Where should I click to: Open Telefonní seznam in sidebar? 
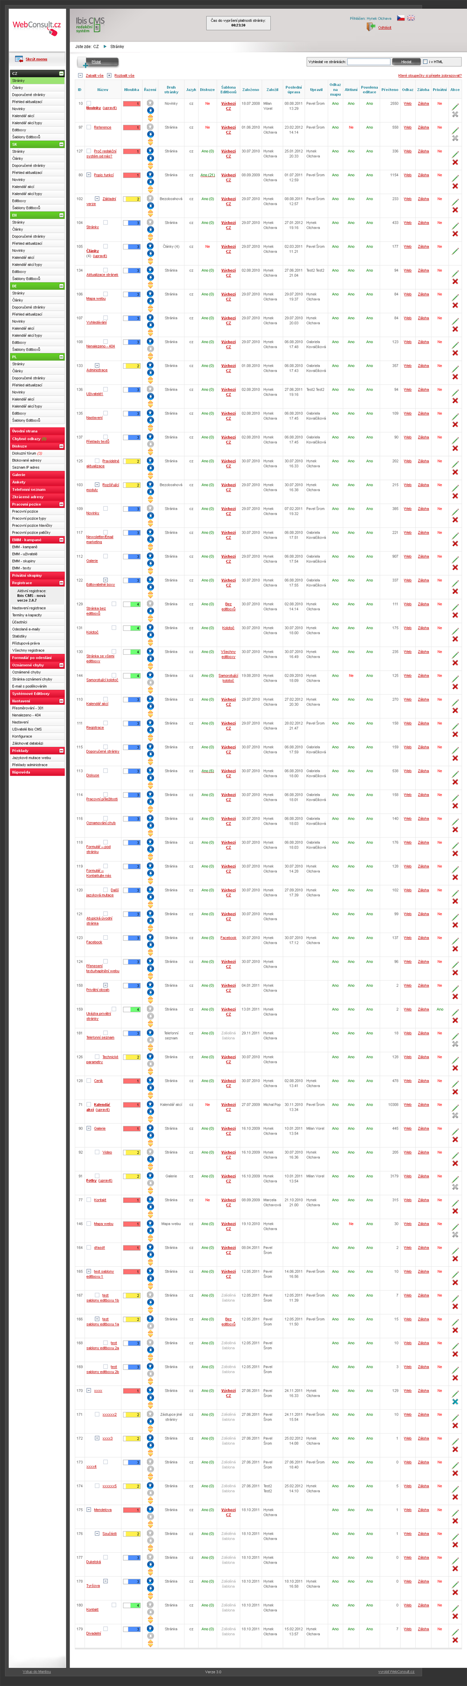(37, 489)
